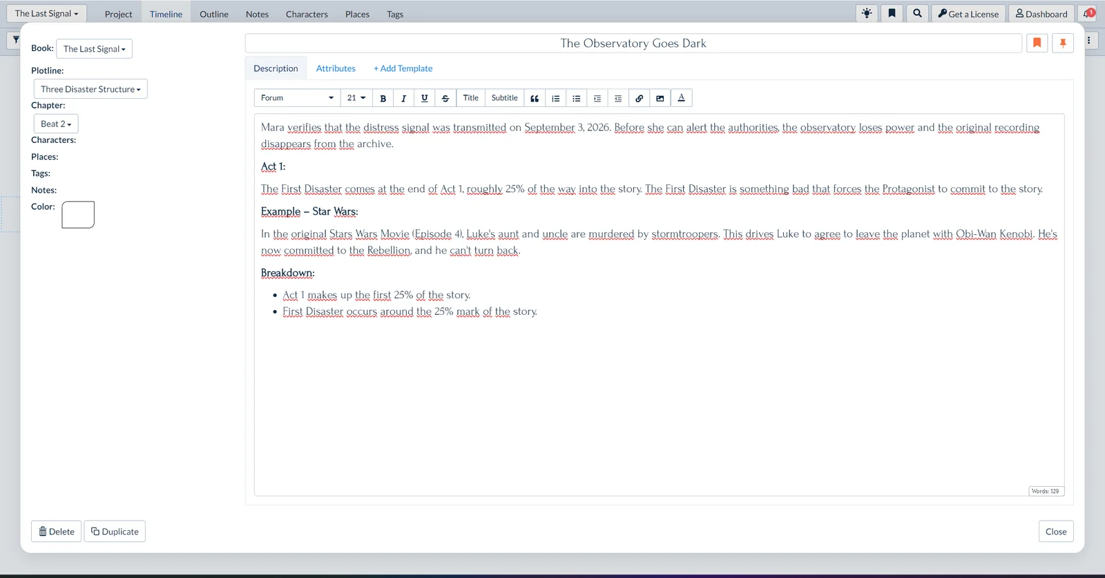Switch to the Attributes tab

(x=336, y=68)
